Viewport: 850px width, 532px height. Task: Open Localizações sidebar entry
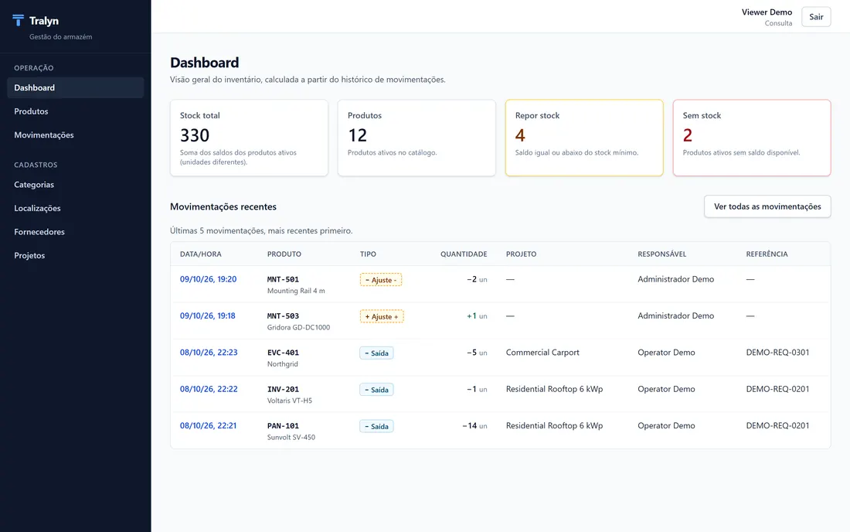click(76, 208)
